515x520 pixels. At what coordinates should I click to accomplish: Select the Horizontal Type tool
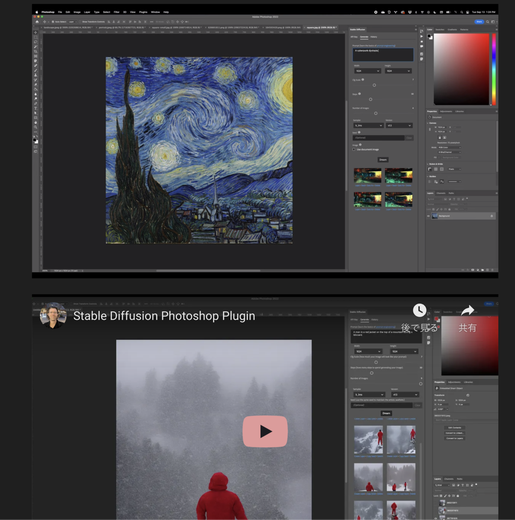tap(36, 108)
